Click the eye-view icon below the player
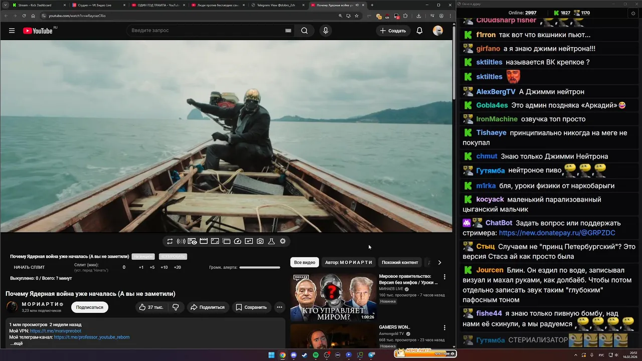Viewport: 642px width, 361px height. tap(192, 241)
